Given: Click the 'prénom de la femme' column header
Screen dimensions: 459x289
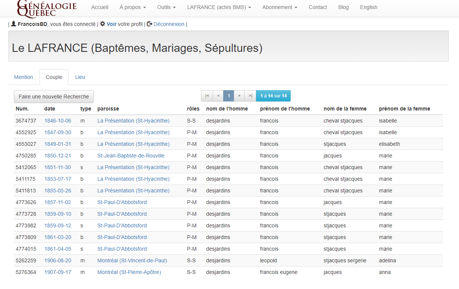Looking at the screenshot, I should click(x=405, y=109).
